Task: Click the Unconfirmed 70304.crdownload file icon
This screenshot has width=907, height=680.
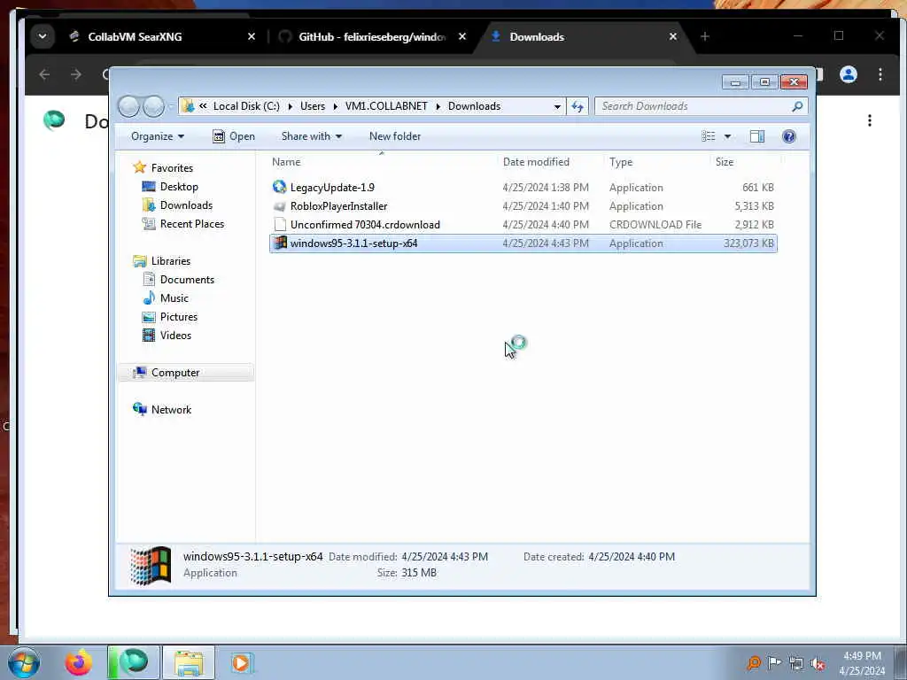Action: [x=280, y=224]
